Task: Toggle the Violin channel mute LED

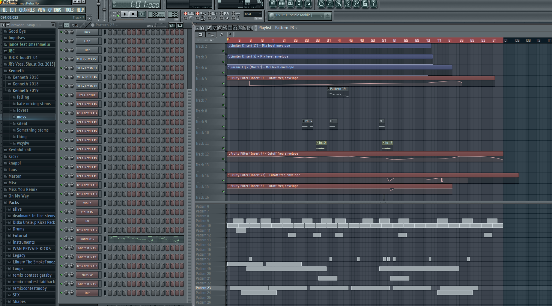Action: [x=61, y=203]
